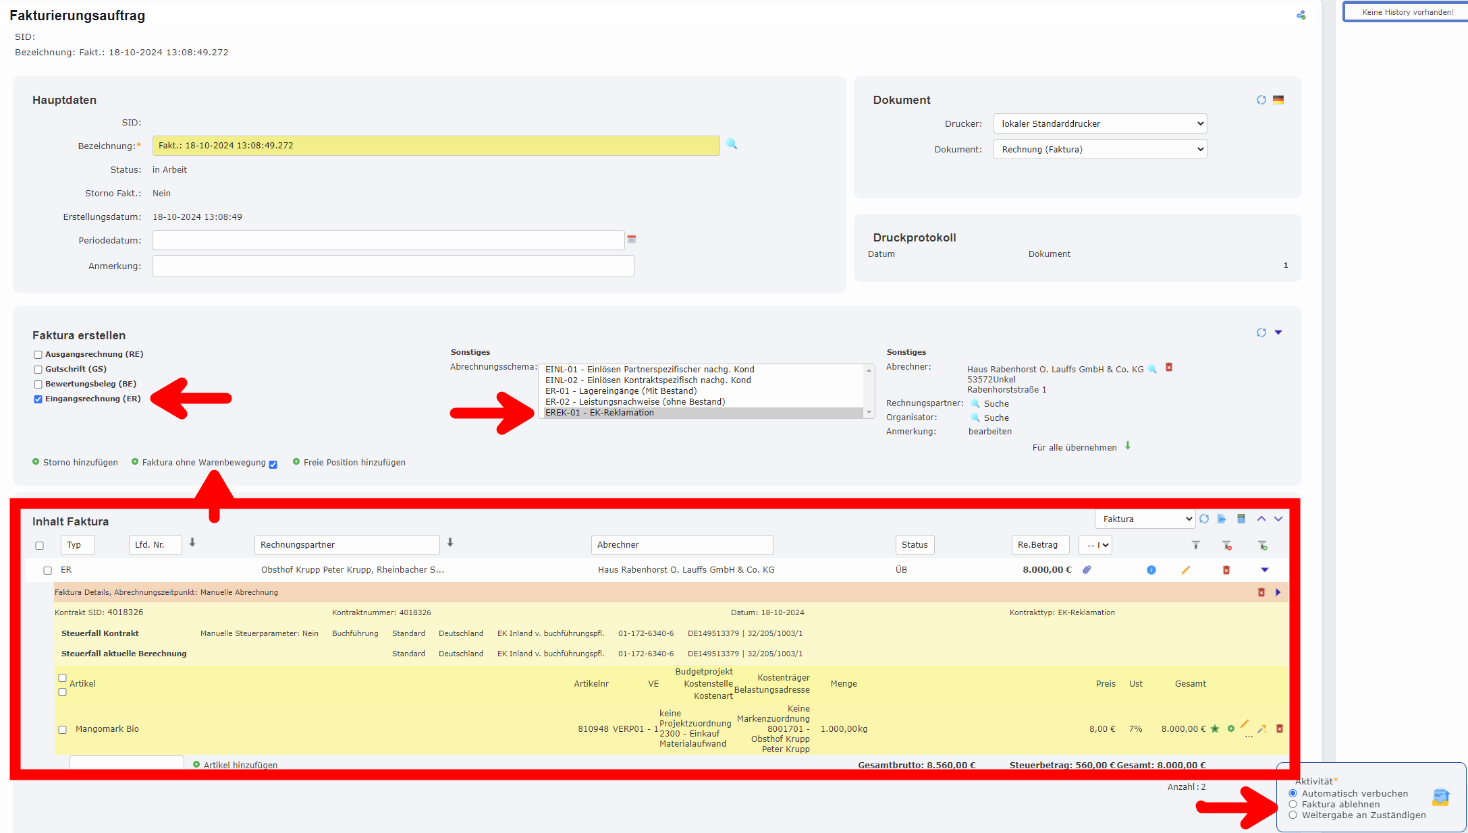Enable the Ausgangsrechnung (RE) checkbox
This screenshot has width=1468, height=833.
(38, 354)
